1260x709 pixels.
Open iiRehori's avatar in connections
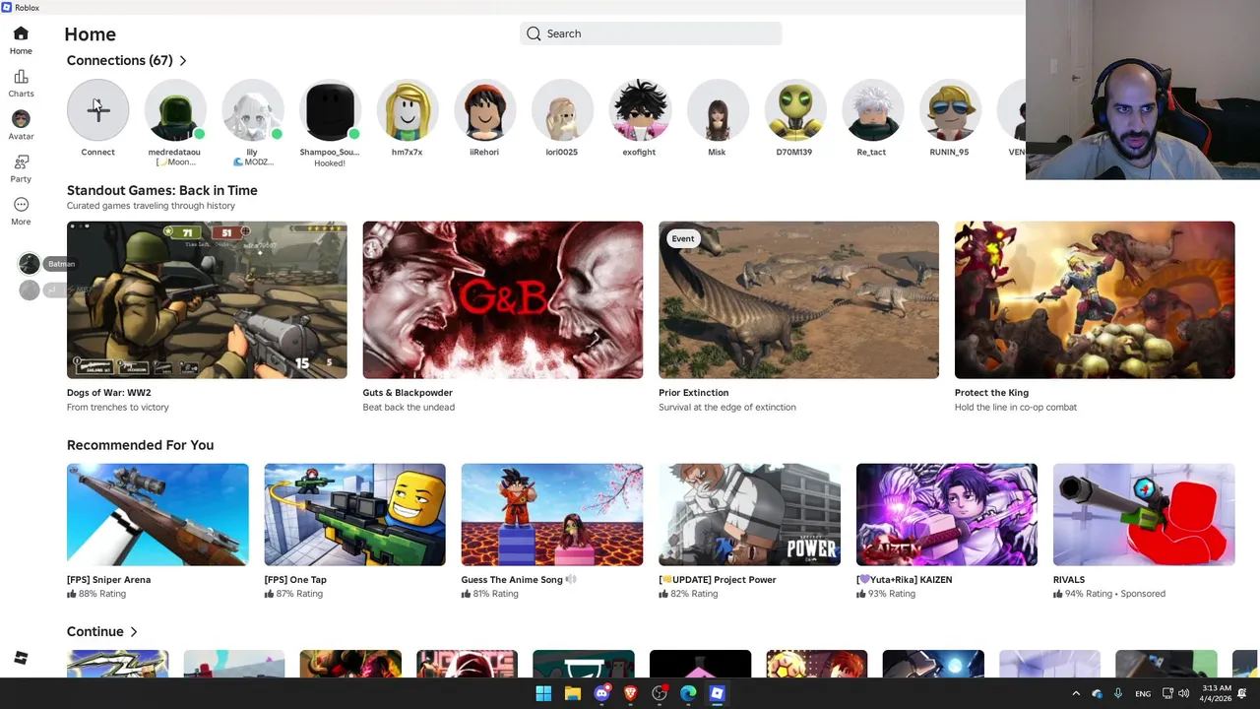[x=484, y=110]
